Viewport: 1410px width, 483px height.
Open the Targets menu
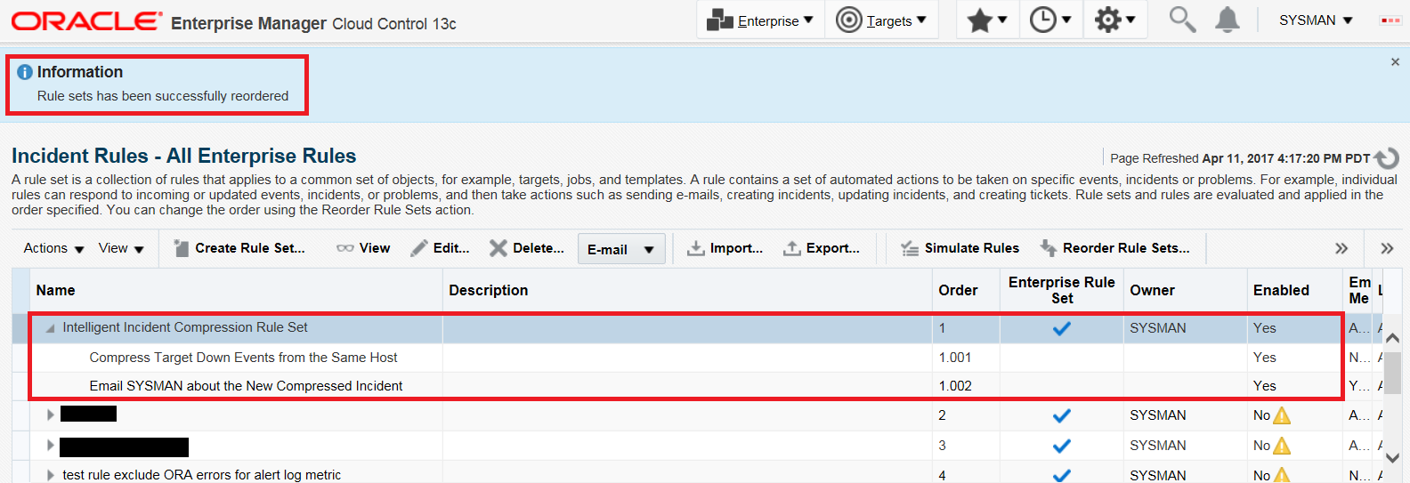tap(882, 20)
